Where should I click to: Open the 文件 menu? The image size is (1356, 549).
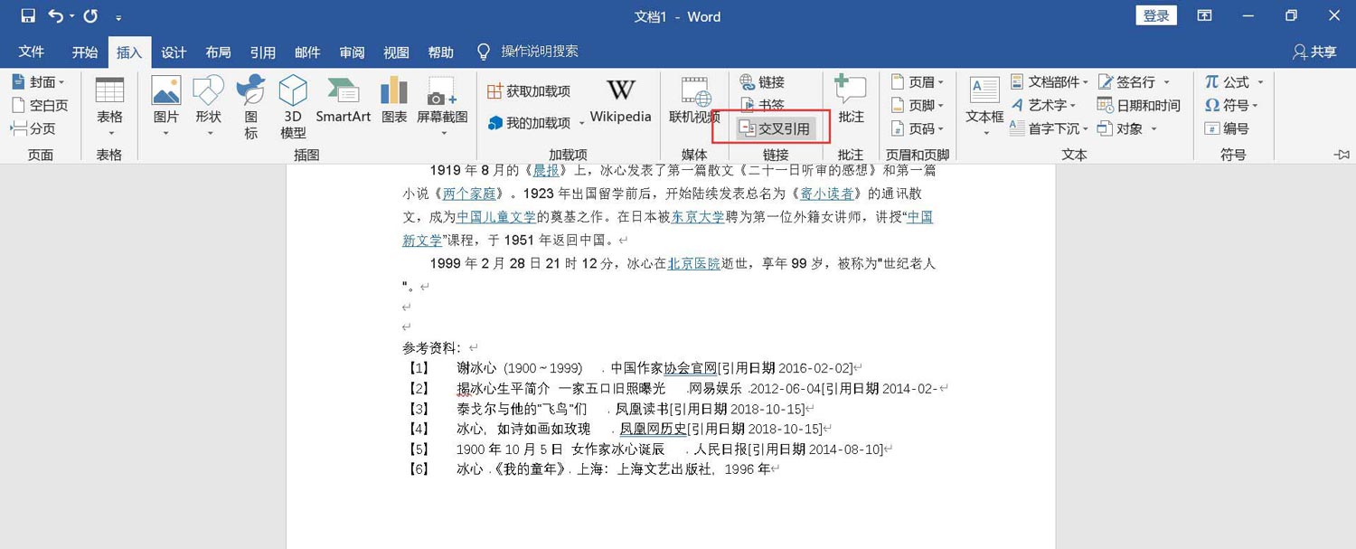[32, 52]
